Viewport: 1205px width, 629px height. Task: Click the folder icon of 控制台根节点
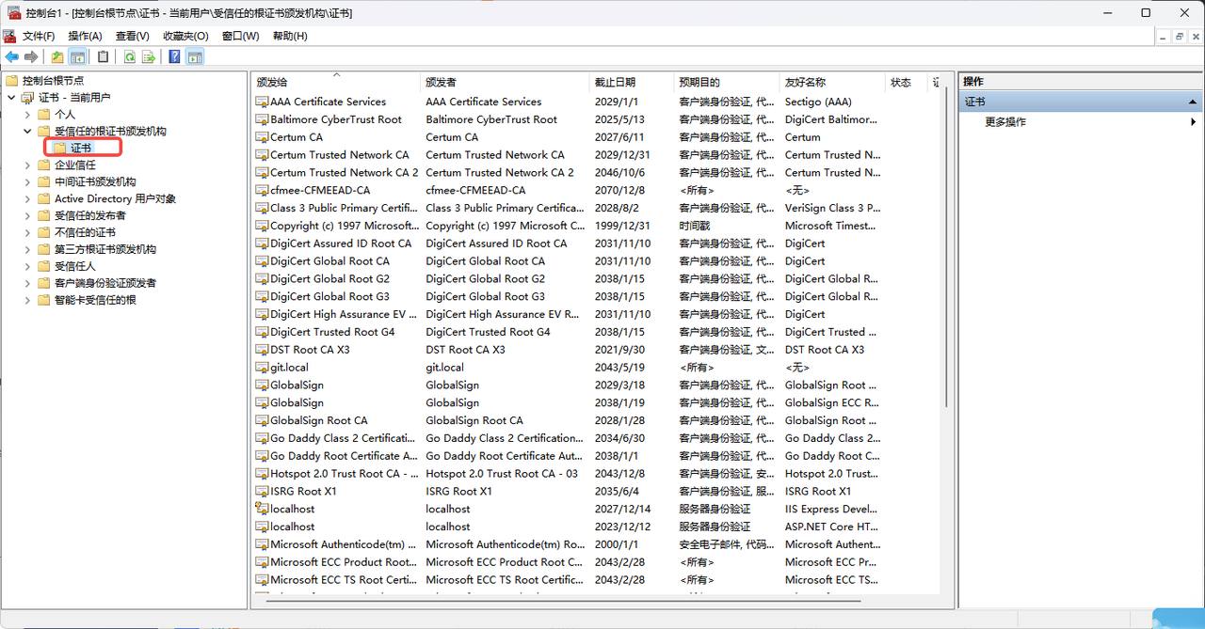click(12, 81)
